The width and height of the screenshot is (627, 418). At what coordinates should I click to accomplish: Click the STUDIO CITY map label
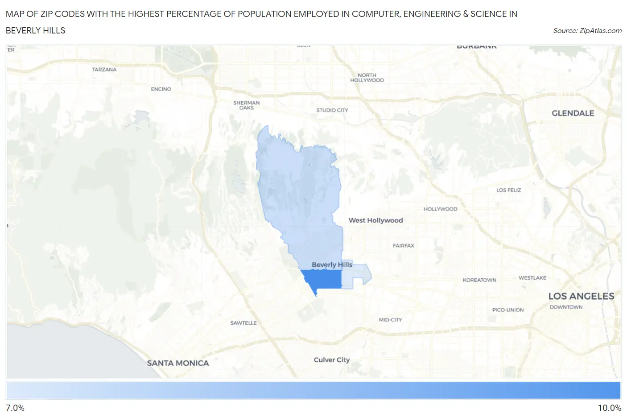[x=332, y=110]
